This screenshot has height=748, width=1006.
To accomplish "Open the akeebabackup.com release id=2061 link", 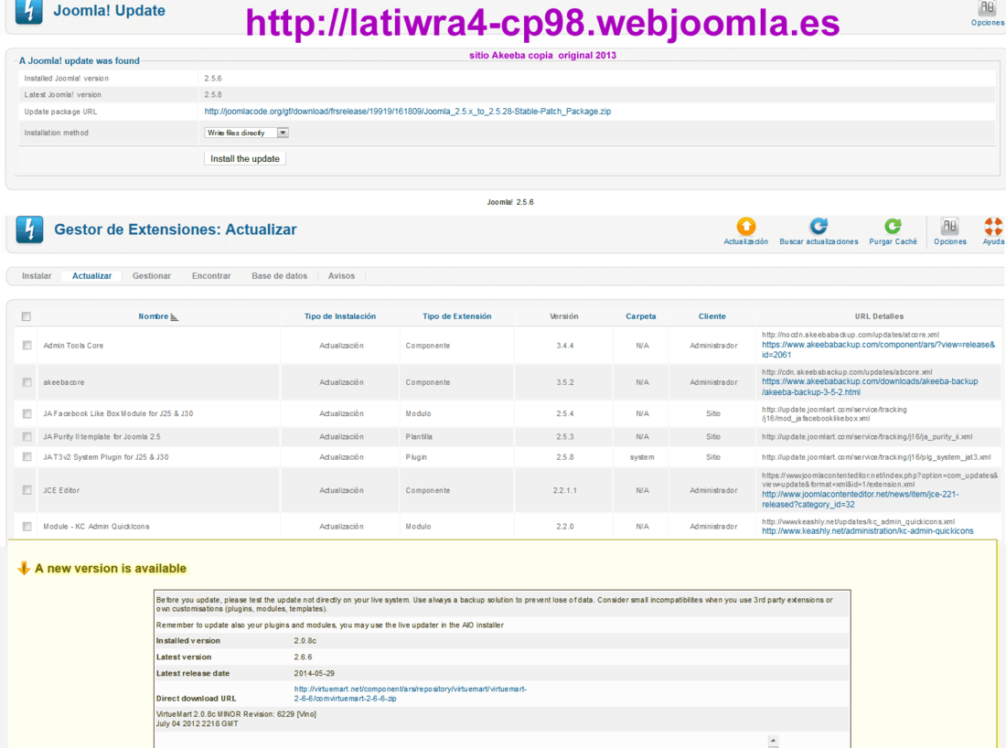I will click(x=878, y=349).
